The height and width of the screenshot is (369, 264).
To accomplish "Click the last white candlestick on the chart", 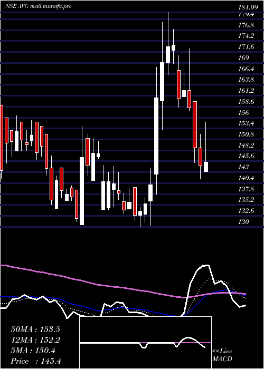I will (x=206, y=167).
